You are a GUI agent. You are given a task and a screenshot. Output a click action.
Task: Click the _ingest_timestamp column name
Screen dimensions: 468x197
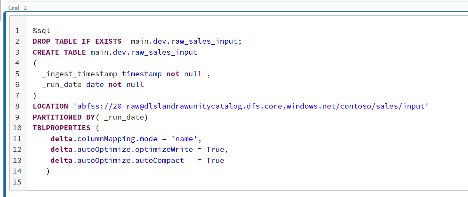click(x=80, y=74)
